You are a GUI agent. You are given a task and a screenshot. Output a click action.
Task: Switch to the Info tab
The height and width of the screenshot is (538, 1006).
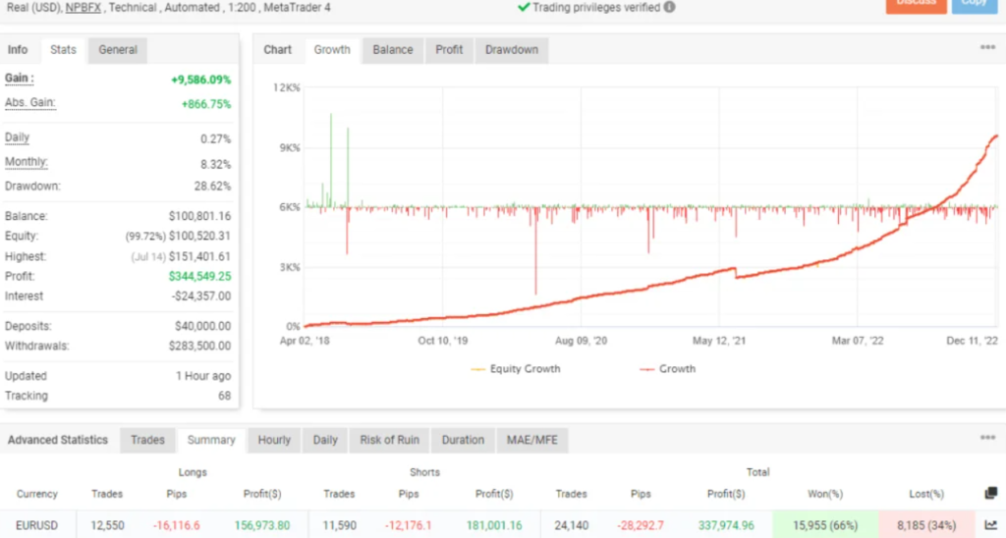point(18,50)
